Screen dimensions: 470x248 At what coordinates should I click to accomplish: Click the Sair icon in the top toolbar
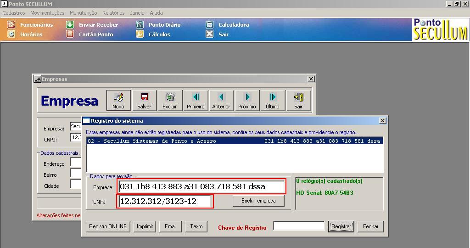coord(209,34)
